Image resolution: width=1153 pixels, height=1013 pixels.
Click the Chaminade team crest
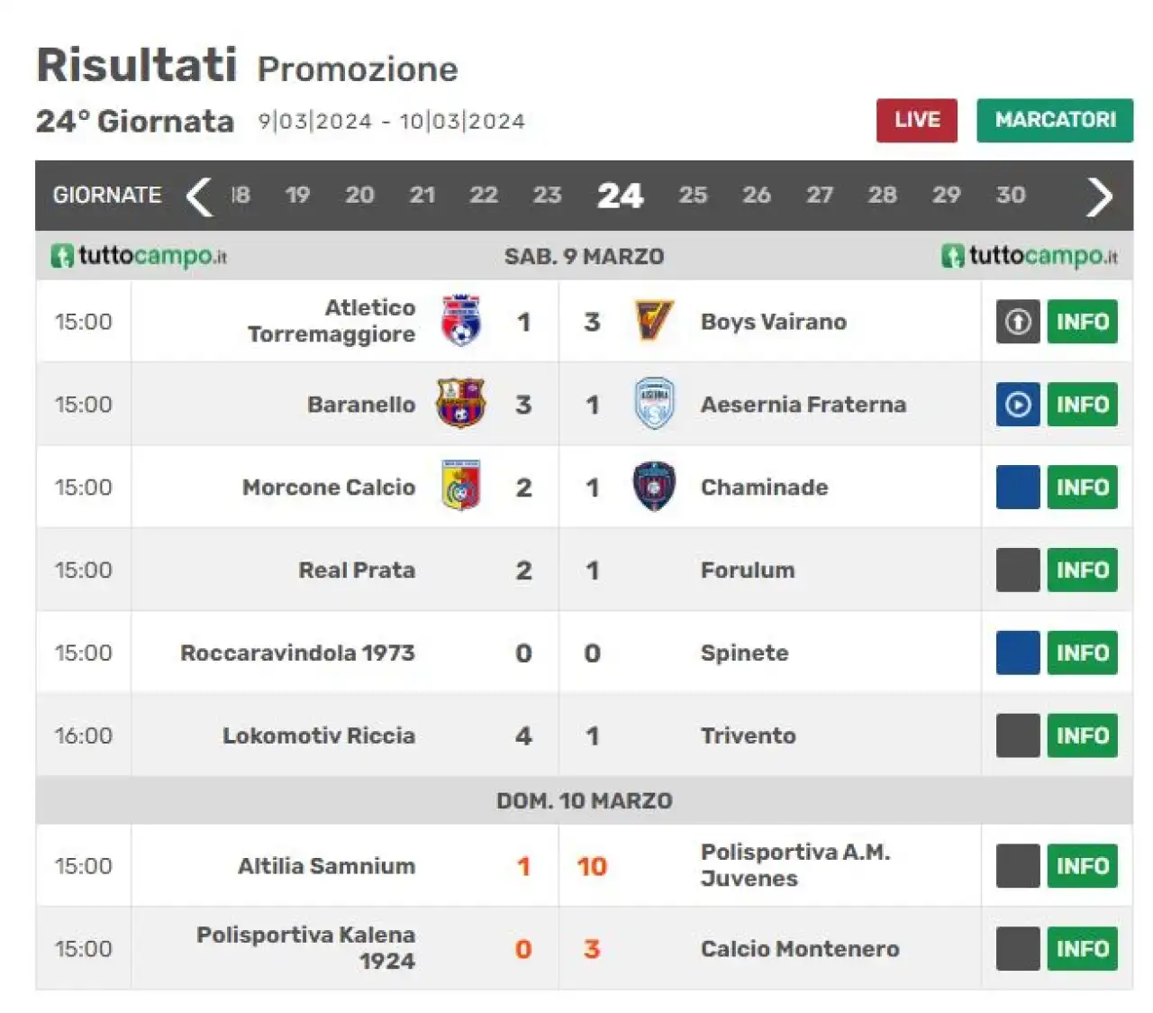[x=654, y=487]
